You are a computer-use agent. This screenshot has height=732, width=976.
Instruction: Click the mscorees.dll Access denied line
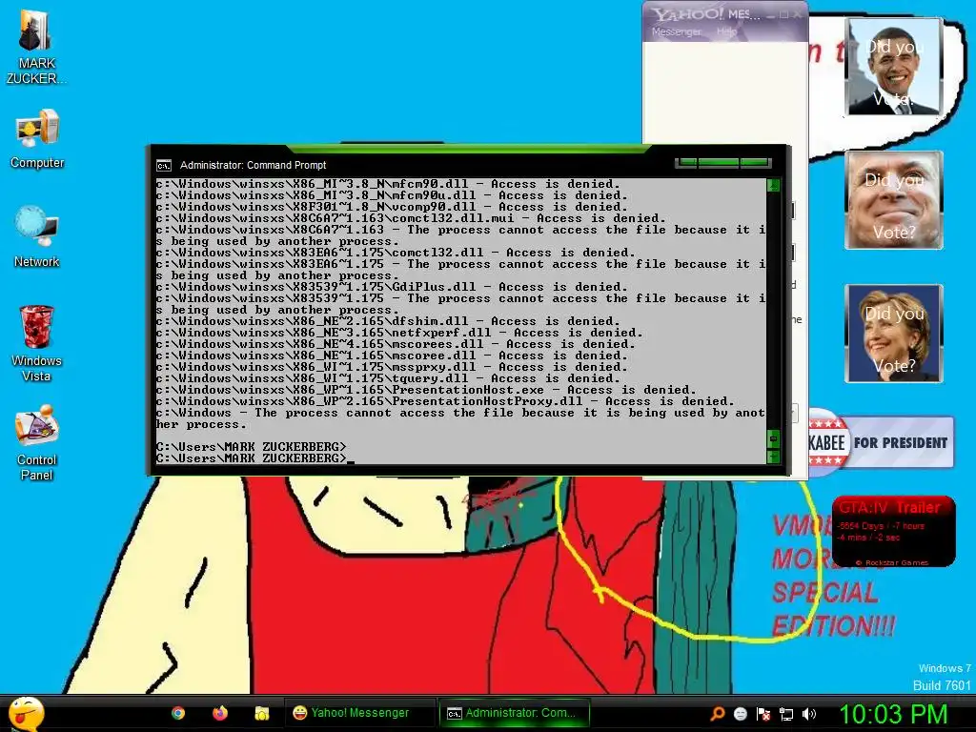click(396, 344)
